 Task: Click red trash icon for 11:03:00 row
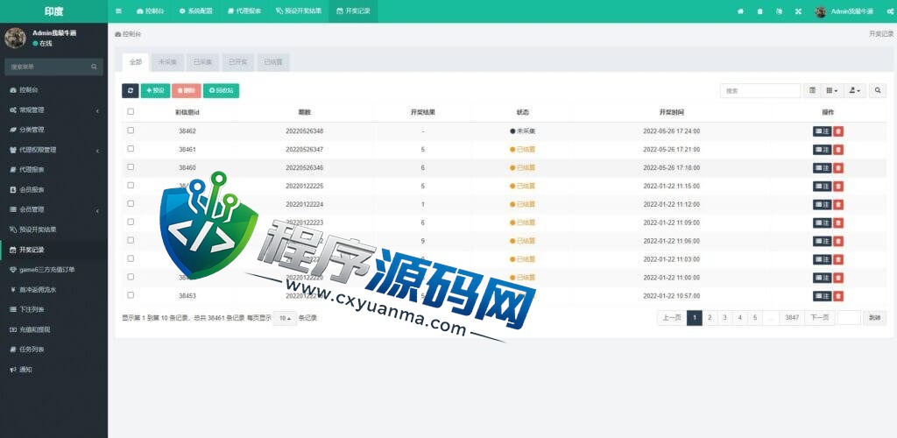[838, 259]
